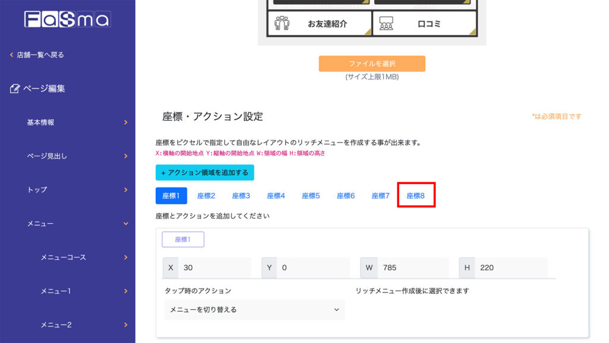
Task: Switch to the 座標5 tab
Action: 310,195
